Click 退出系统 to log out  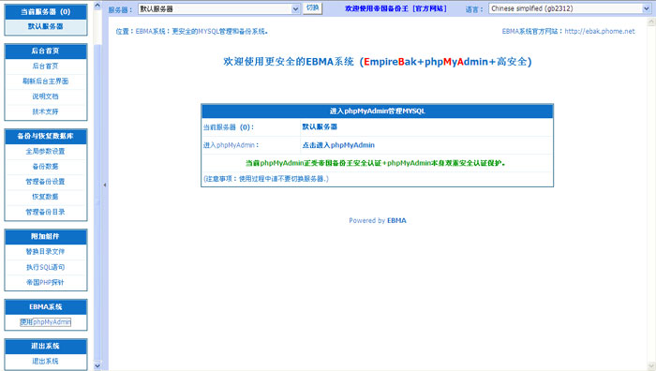tap(46, 361)
